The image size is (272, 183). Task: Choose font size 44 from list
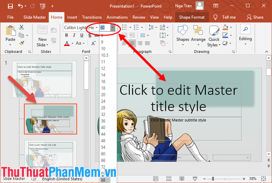click(x=103, y=134)
